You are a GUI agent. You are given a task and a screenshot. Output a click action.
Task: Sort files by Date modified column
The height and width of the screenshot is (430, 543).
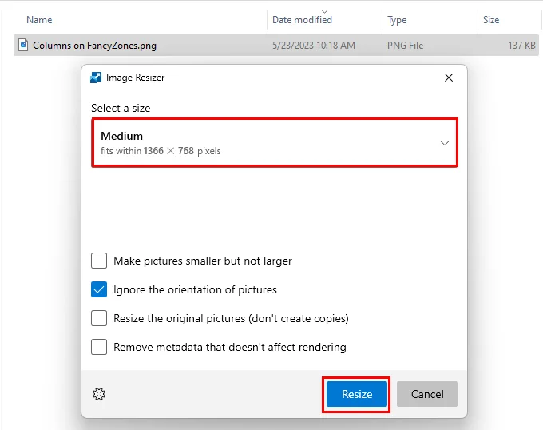point(302,20)
